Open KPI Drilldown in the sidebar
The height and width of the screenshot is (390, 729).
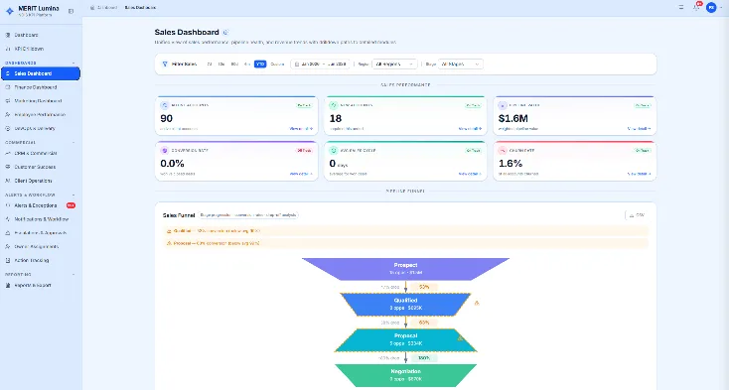pos(41,49)
